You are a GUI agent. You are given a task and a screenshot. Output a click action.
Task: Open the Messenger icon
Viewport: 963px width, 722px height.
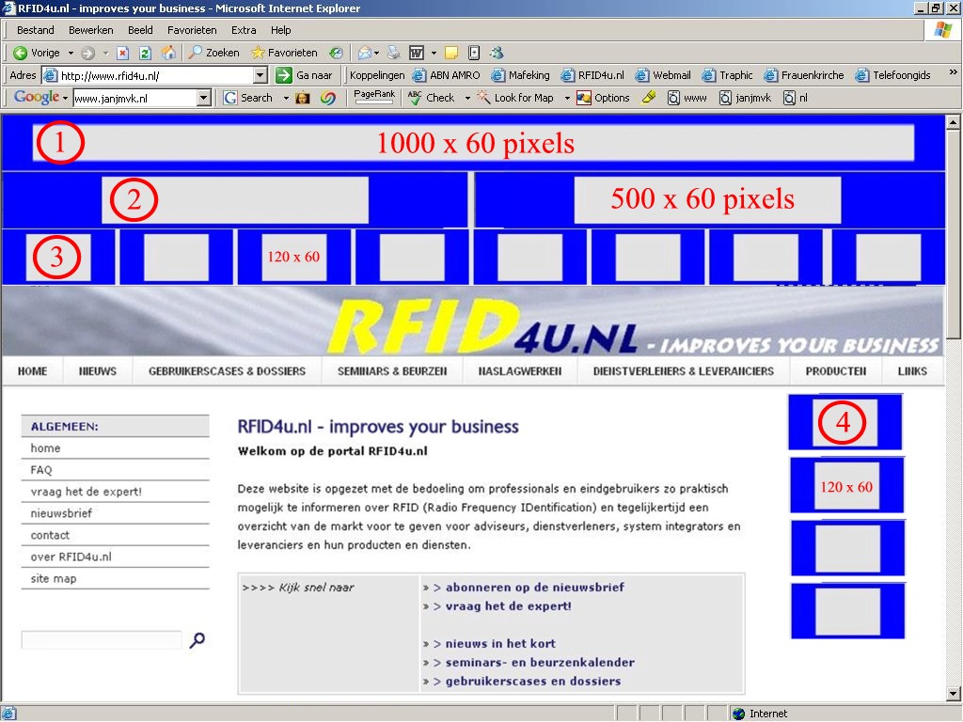[x=497, y=53]
